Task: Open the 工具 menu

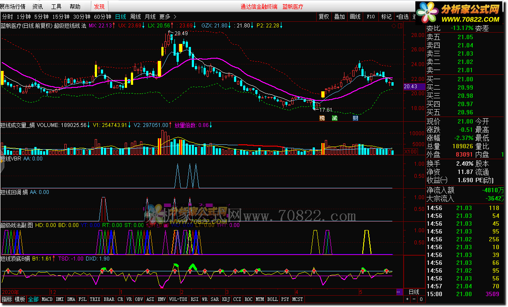Action: [56, 7]
